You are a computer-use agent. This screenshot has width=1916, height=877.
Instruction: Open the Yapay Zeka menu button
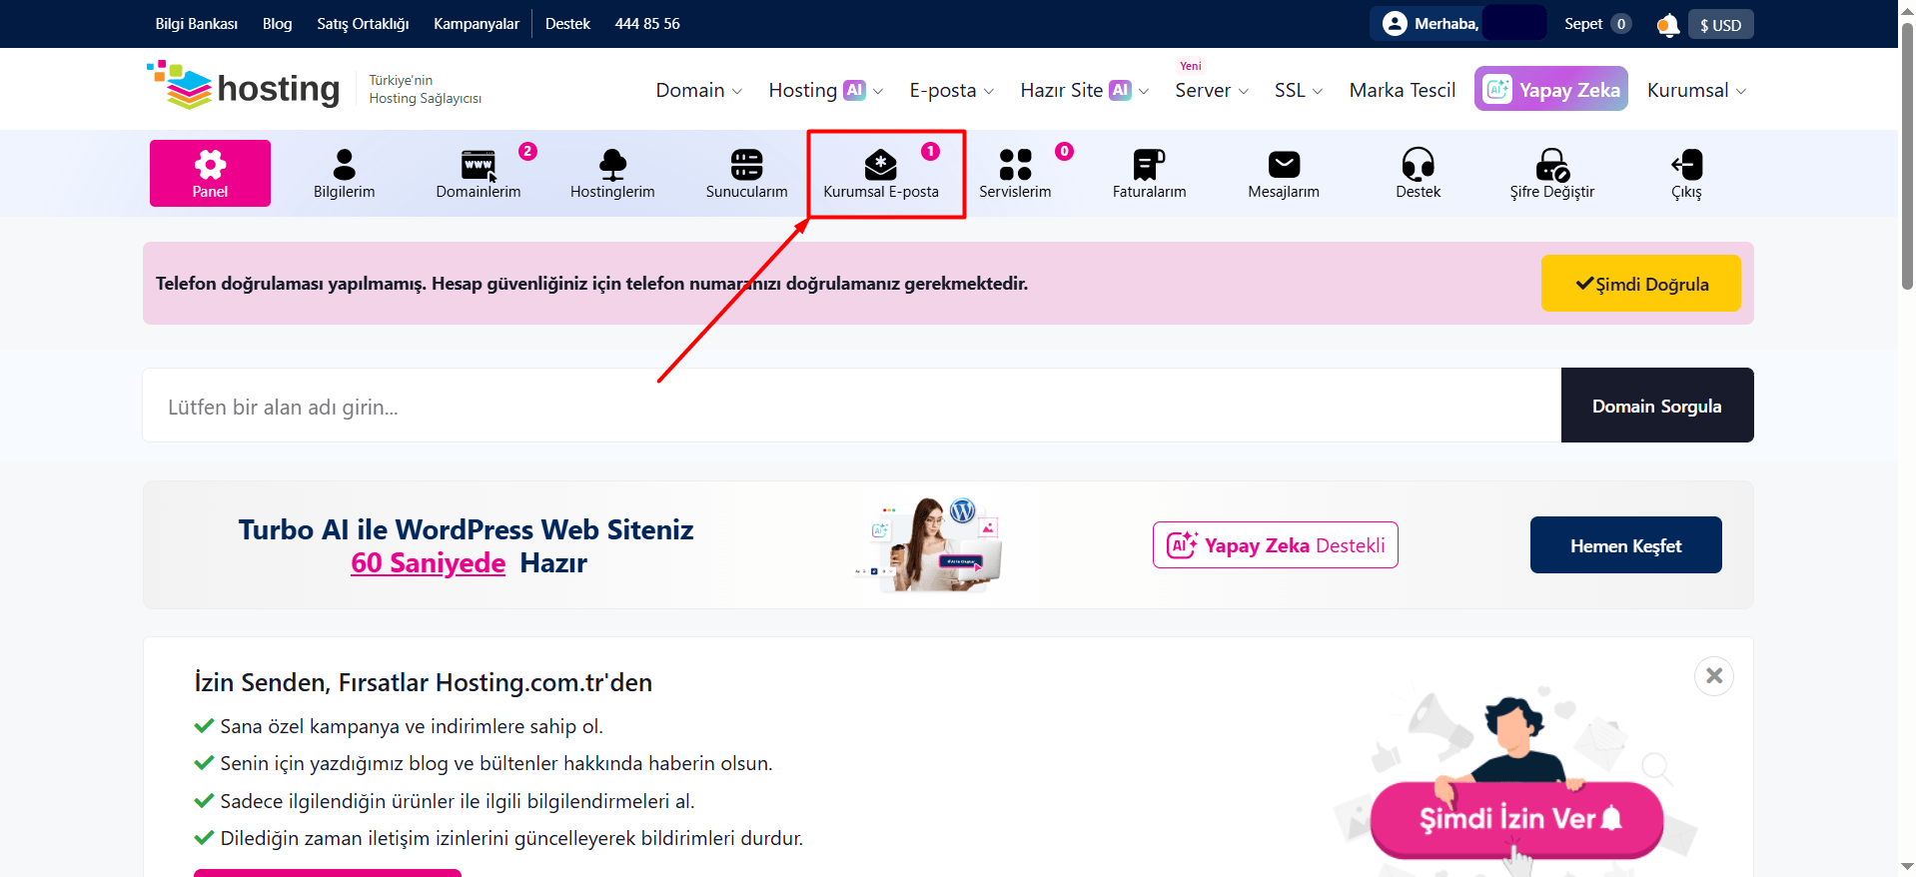click(1550, 89)
